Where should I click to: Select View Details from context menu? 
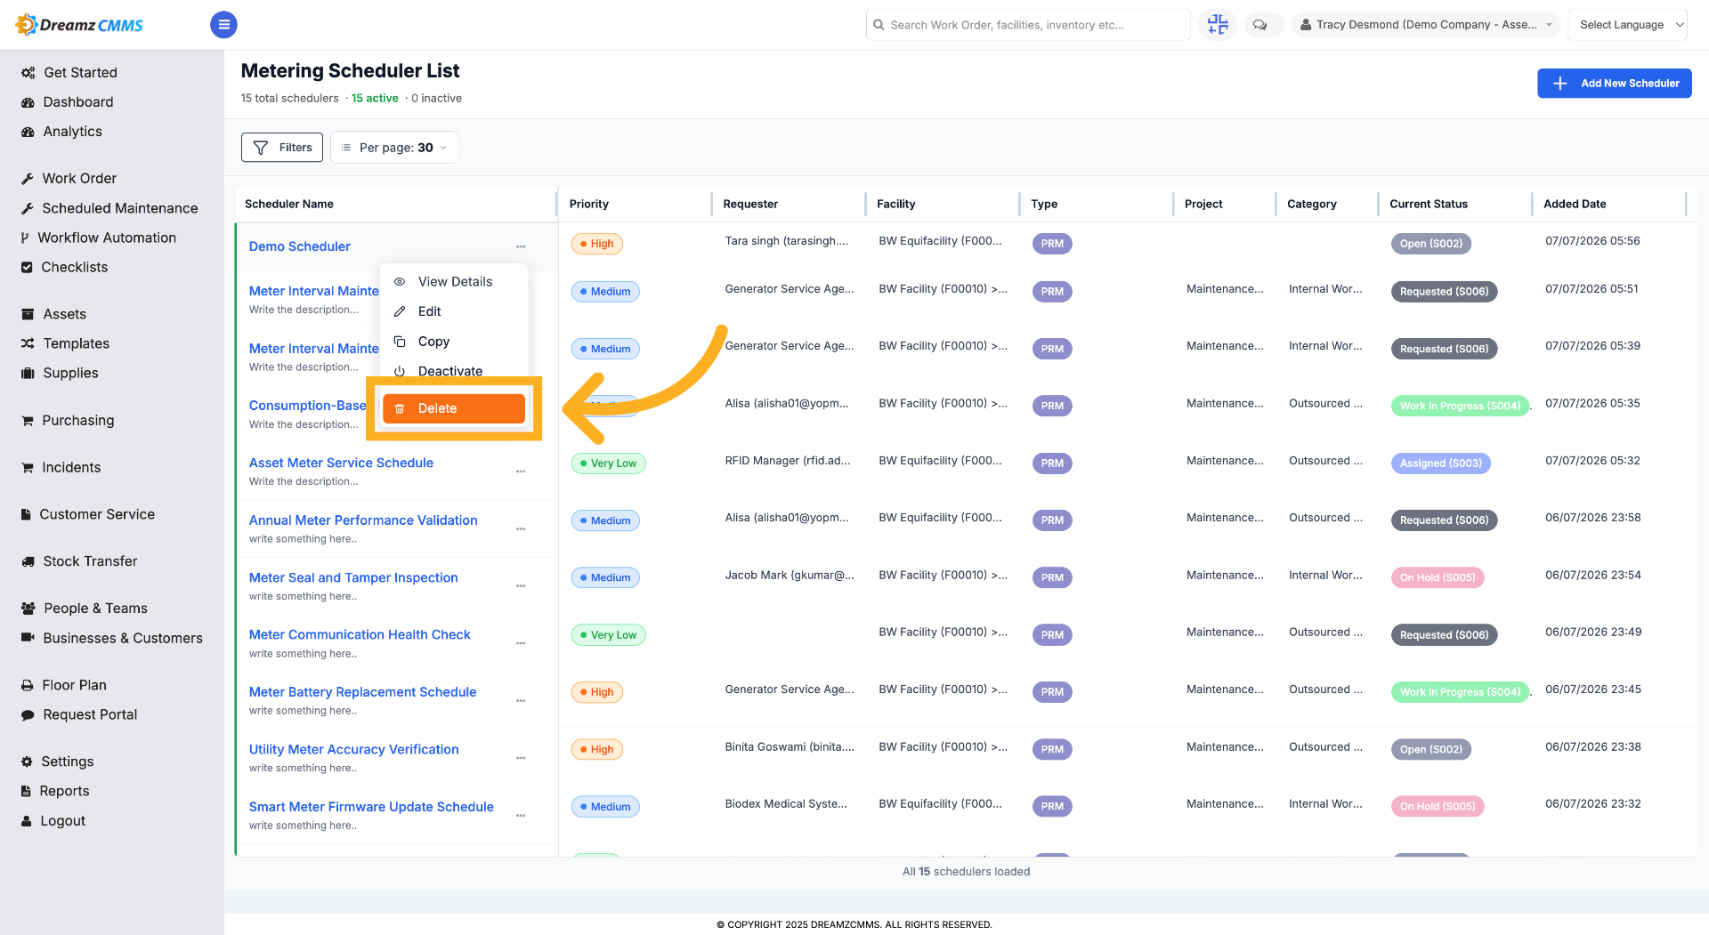click(x=454, y=282)
